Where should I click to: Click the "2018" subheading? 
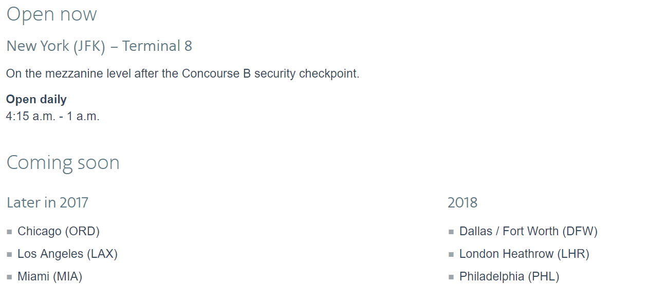(462, 202)
